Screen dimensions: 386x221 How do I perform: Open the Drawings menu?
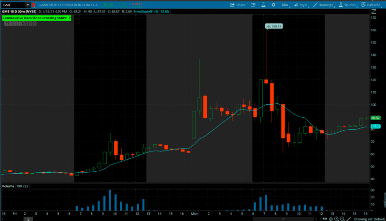point(324,5)
